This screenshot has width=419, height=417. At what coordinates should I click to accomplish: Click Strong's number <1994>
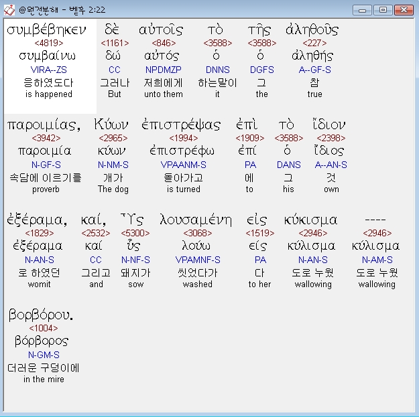click(x=184, y=138)
